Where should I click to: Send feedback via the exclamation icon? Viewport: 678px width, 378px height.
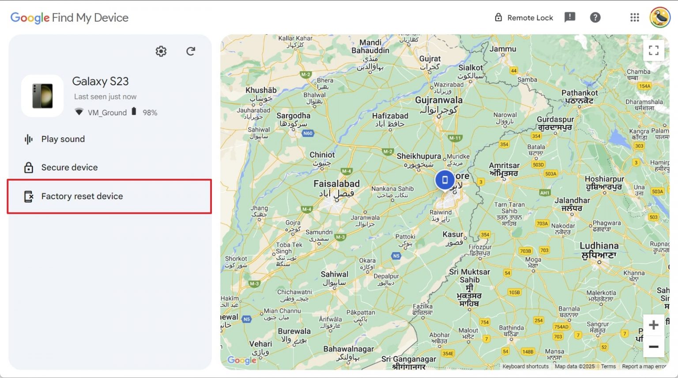click(570, 17)
